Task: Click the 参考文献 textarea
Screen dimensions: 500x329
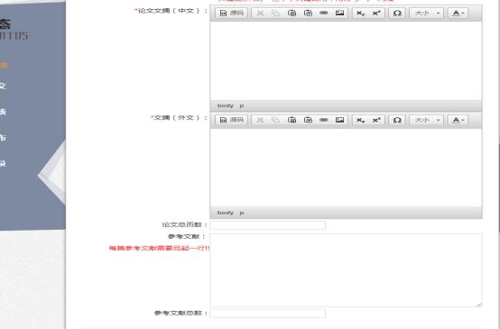Action: (346, 270)
